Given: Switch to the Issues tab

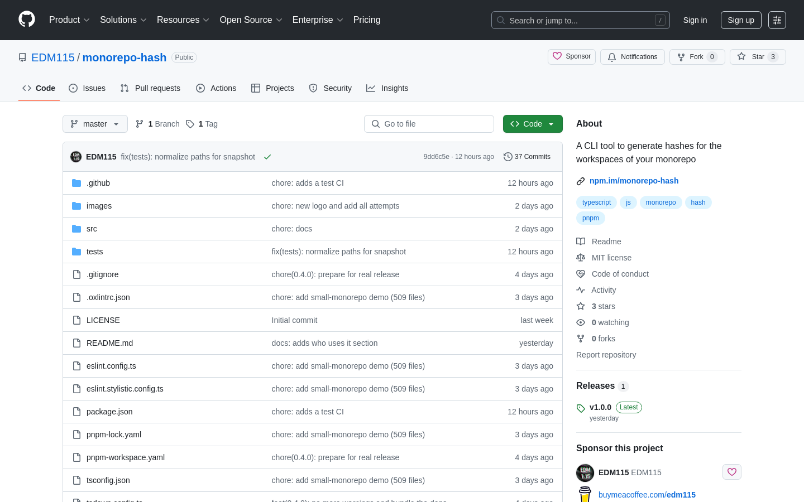Looking at the screenshot, I should pyautogui.click(x=87, y=88).
